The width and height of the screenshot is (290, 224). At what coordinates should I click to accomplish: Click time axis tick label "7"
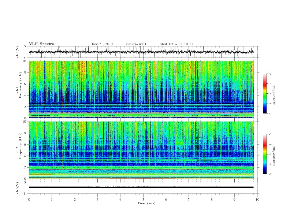(189, 199)
